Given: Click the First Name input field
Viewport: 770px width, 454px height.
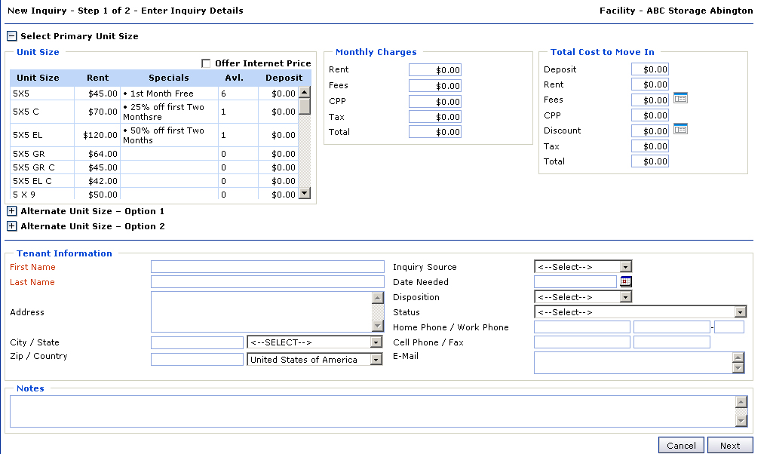Looking at the screenshot, I should pos(267,267).
